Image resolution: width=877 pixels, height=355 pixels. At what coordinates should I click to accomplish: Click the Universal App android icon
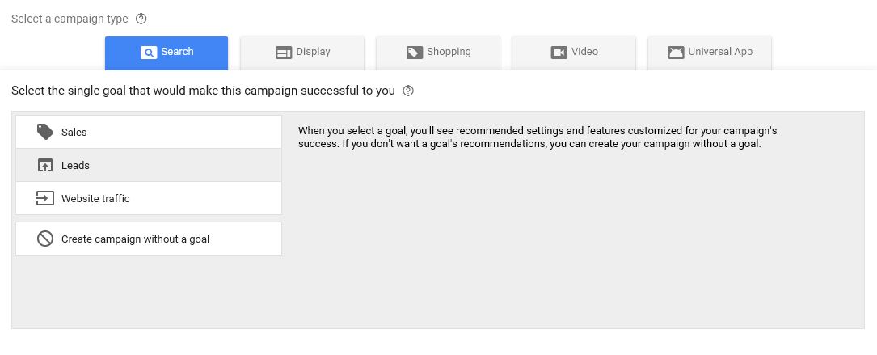coord(676,53)
